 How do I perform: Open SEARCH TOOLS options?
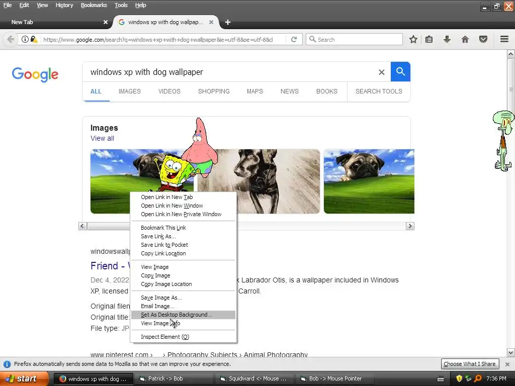[379, 91]
